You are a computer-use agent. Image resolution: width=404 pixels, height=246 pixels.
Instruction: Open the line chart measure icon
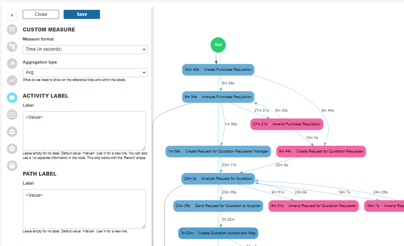click(12, 80)
